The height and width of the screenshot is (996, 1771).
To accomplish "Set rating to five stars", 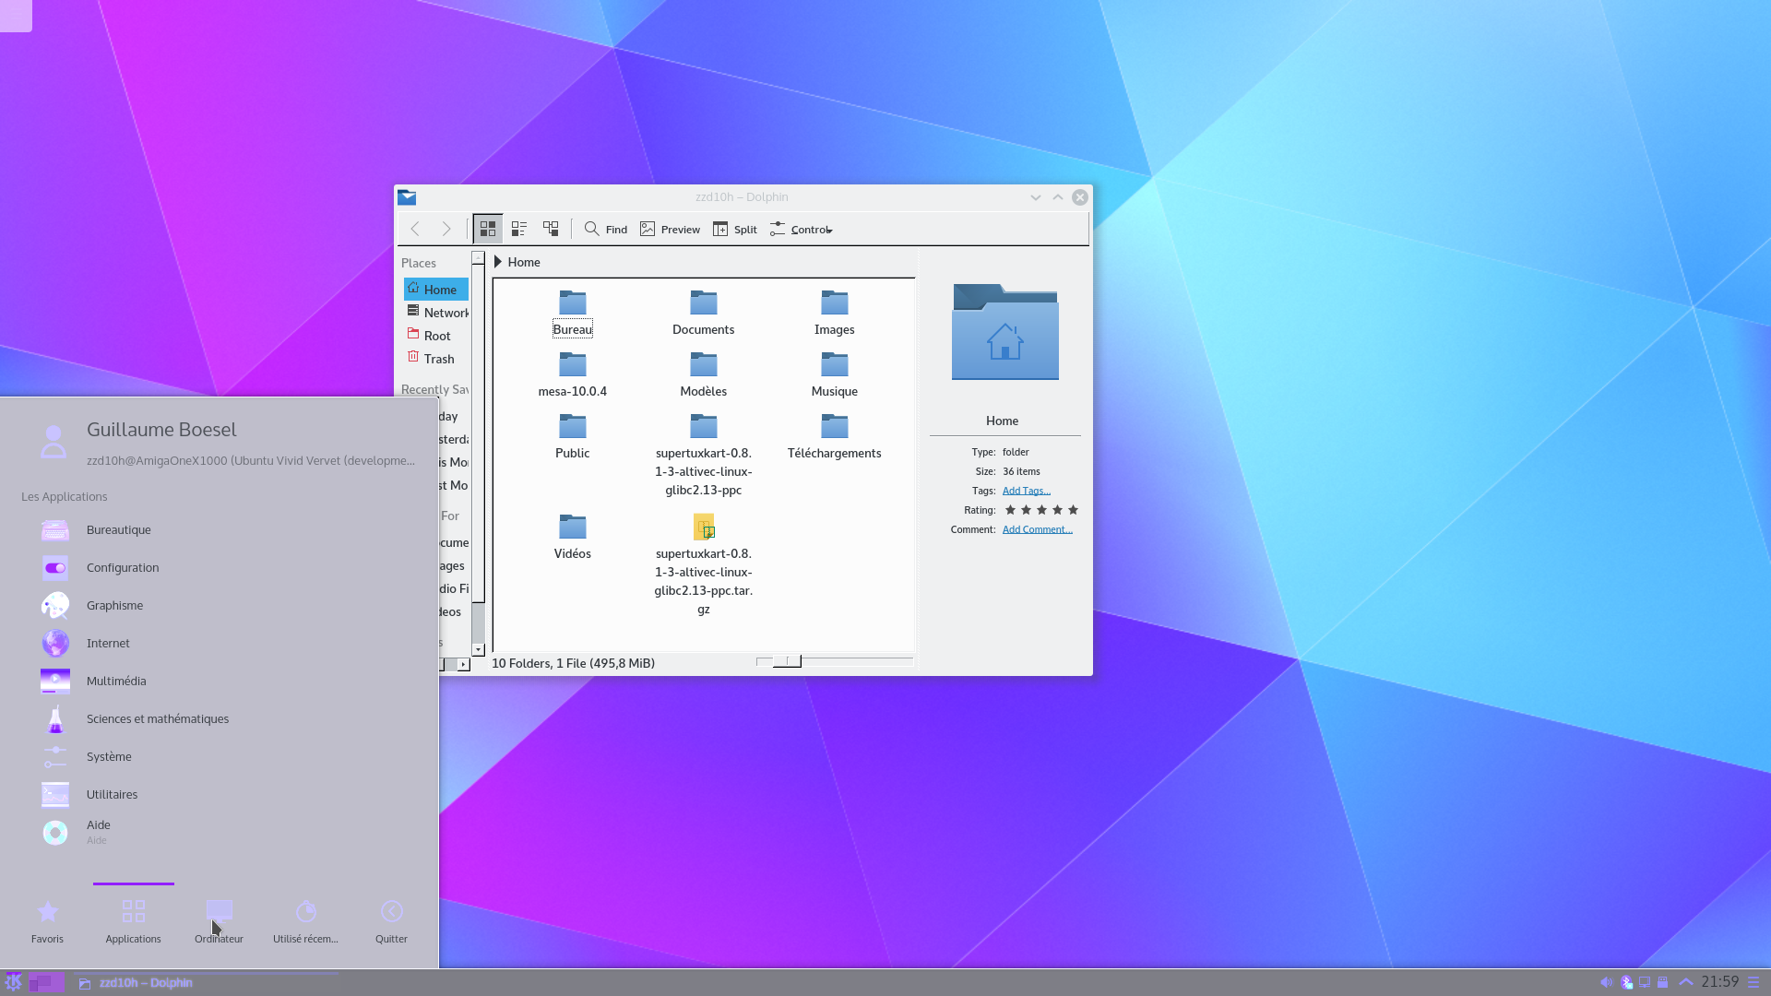I will 1073,510.
